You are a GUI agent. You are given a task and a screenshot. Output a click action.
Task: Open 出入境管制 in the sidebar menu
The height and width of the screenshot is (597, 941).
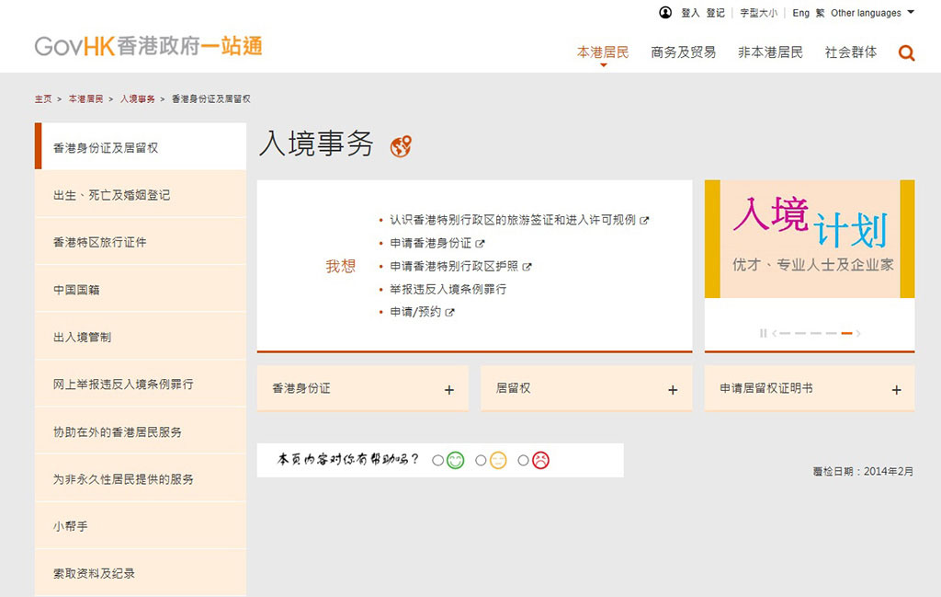click(83, 338)
